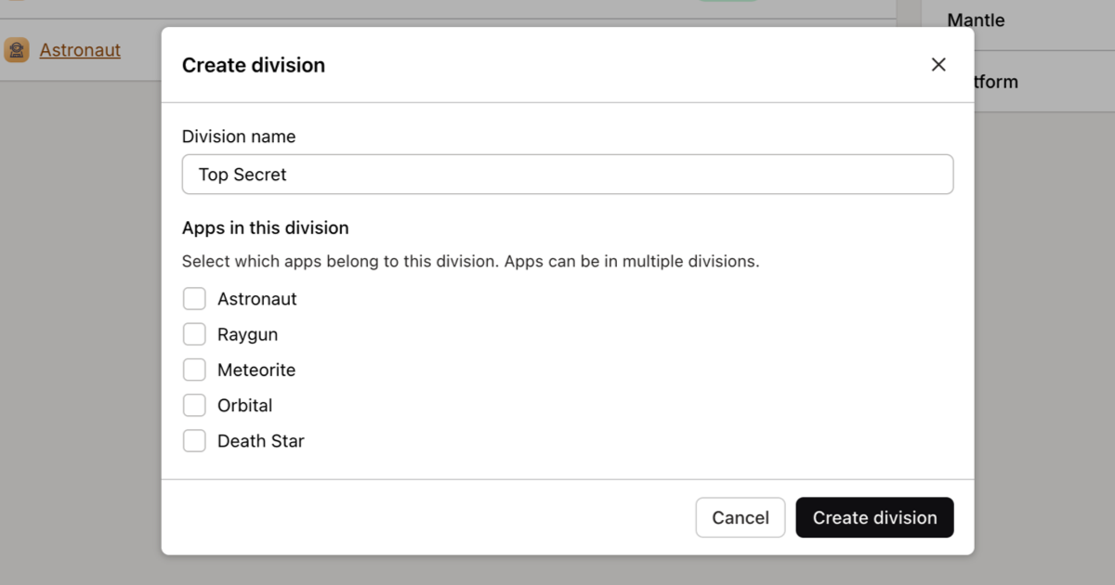Select the Mantle item in the background
1115x585 pixels.
[975, 19]
